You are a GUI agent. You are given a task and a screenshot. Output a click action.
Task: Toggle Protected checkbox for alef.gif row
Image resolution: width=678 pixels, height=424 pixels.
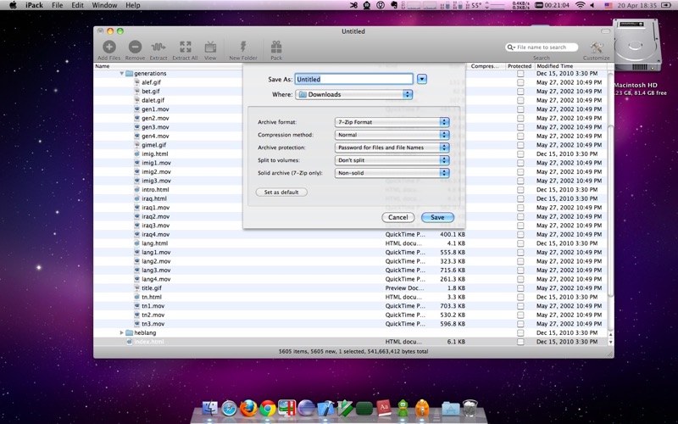(520, 82)
